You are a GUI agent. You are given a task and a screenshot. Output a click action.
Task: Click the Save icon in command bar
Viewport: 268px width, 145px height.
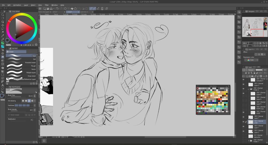click(51, 9)
